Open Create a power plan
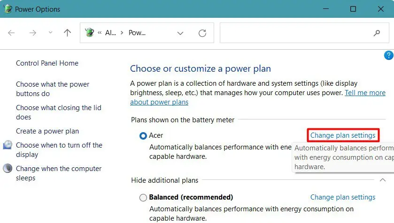 point(47,131)
